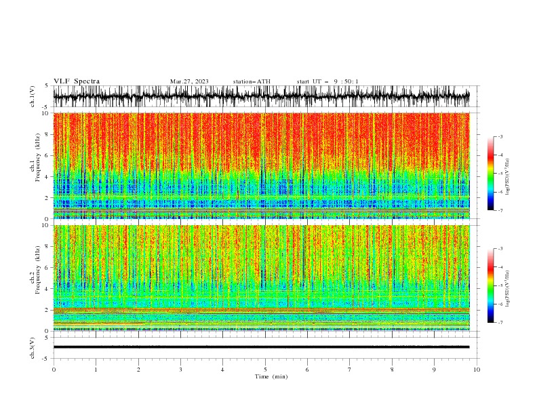Click the "5" tick on ch.1(V) axis

(x=47, y=85)
